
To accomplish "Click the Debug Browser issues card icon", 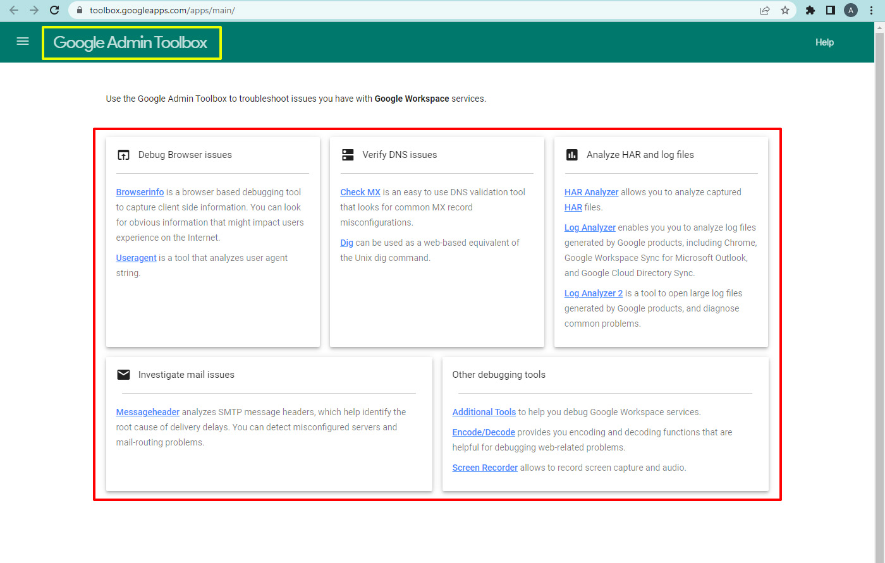I will pyautogui.click(x=123, y=155).
